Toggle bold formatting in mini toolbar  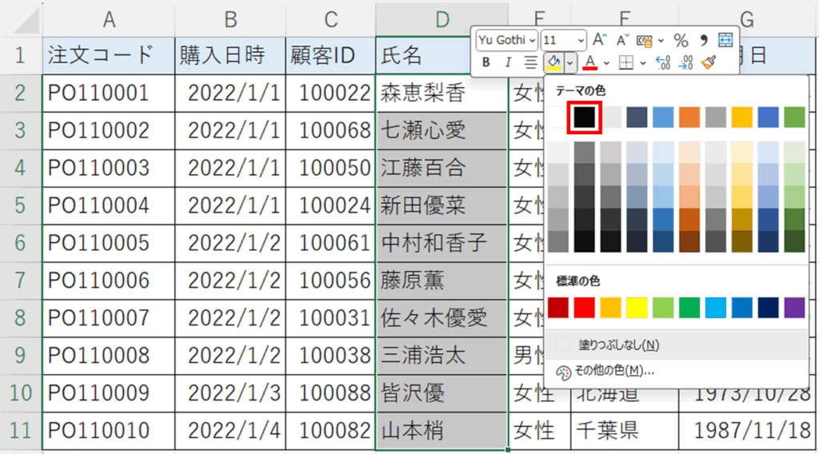click(x=485, y=62)
